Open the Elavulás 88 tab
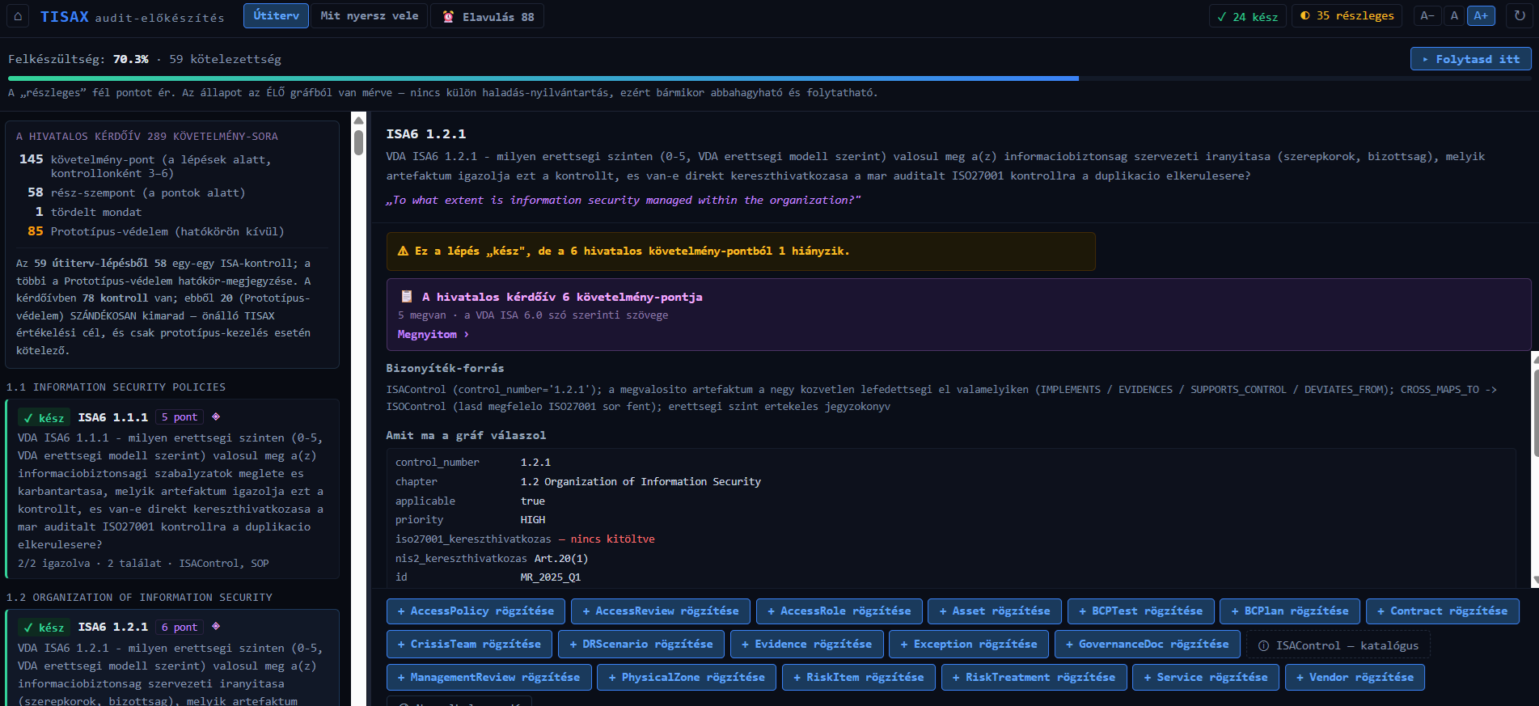1539x706 pixels. point(488,16)
